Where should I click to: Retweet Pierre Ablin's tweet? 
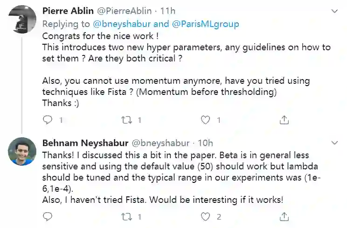point(126,121)
